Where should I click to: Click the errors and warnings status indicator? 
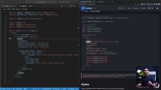19,89
